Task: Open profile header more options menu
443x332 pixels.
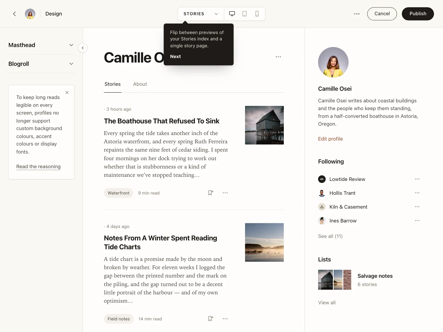Action: 278,57
